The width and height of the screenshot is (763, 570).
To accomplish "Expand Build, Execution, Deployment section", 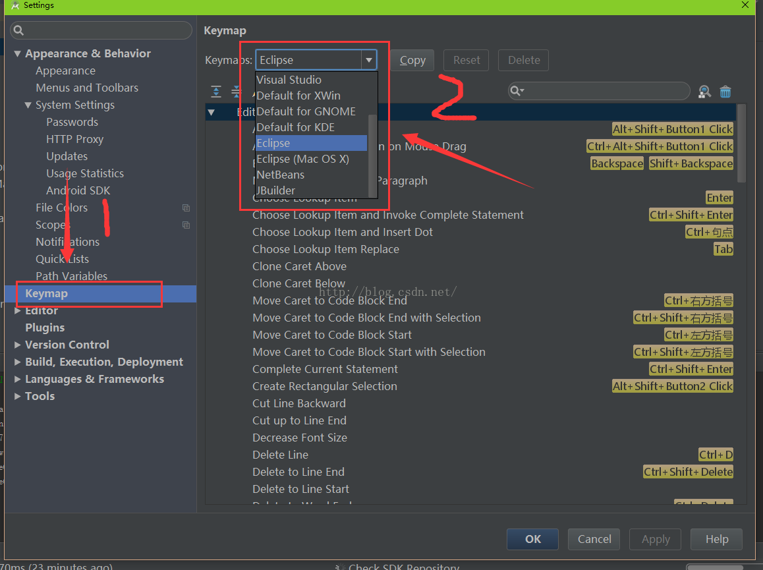I will 18,362.
